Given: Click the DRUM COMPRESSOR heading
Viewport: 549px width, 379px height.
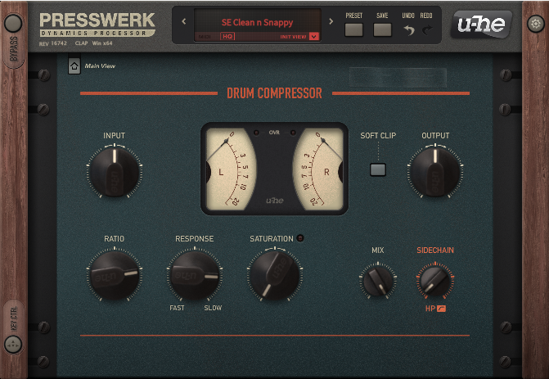Looking at the screenshot, I should [x=275, y=93].
